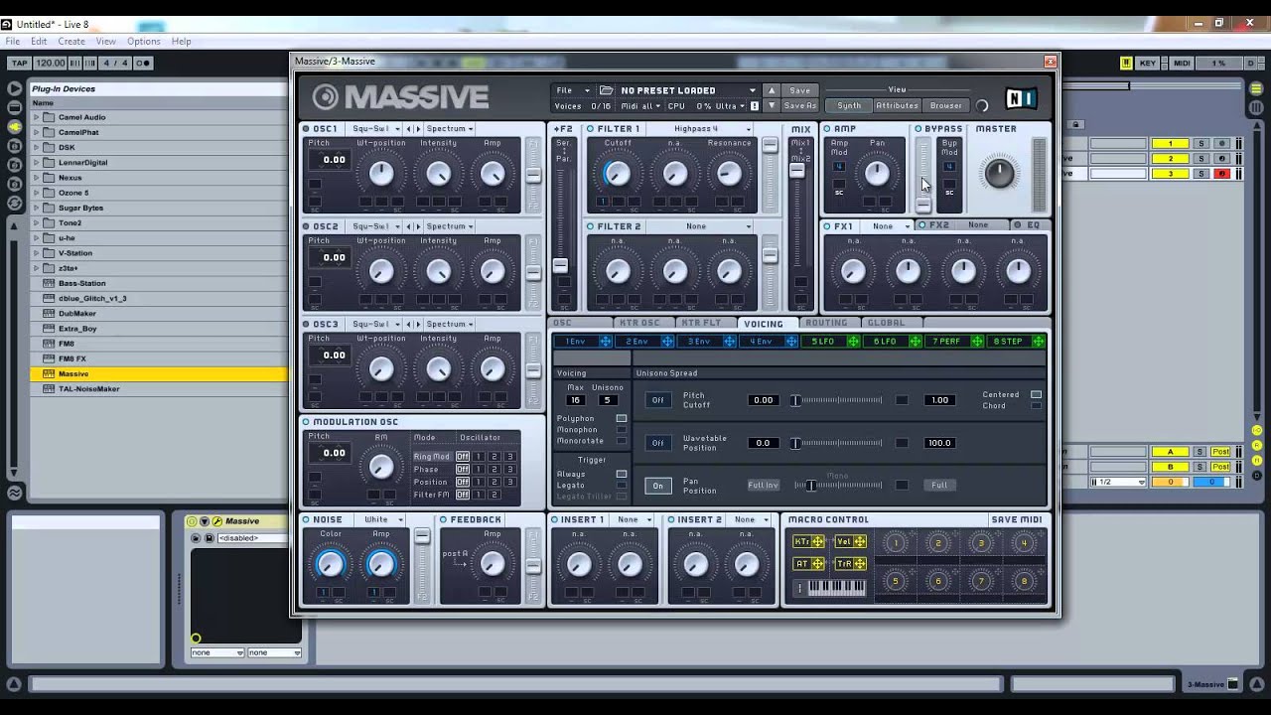Click the Ableton metronome button
The image size is (1271, 715).
(143, 64)
